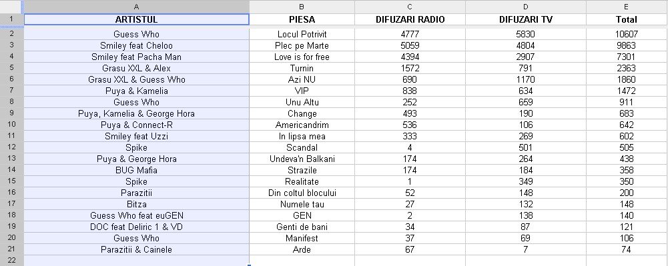The image size is (668, 266).
Task: Select the ARTISTUL header cell
Action: [x=136, y=19]
